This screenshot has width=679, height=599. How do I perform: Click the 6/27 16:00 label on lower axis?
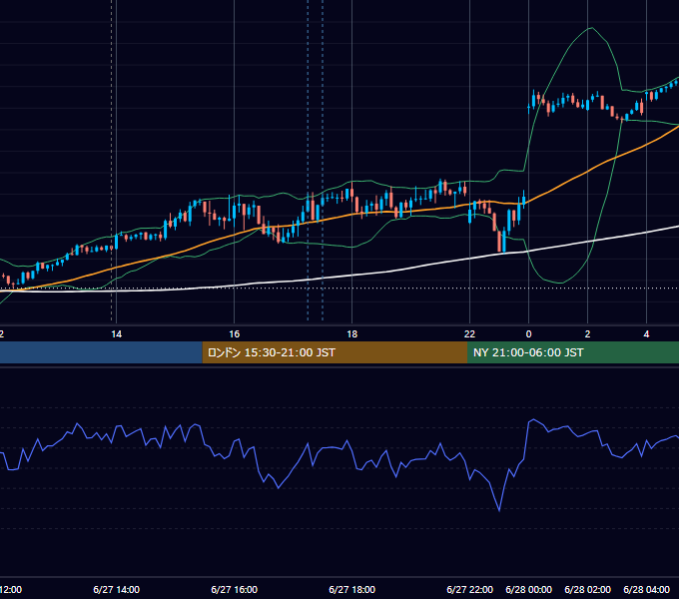(235, 589)
